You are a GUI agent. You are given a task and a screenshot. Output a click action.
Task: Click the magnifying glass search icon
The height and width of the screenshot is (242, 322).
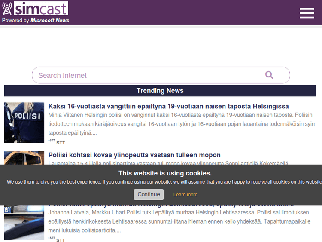pyautogui.click(x=269, y=75)
